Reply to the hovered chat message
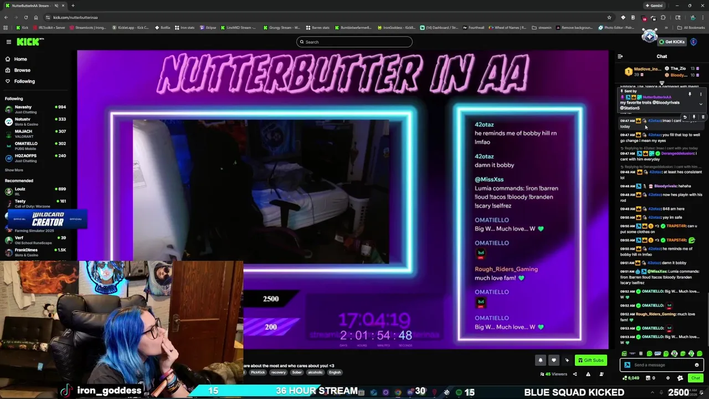This screenshot has width=709, height=399. 685,117
